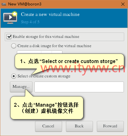
Task: Click the disk image size spin box
Action: tap(39, 52)
